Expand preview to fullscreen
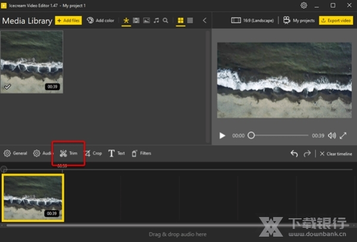 (343, 136)
